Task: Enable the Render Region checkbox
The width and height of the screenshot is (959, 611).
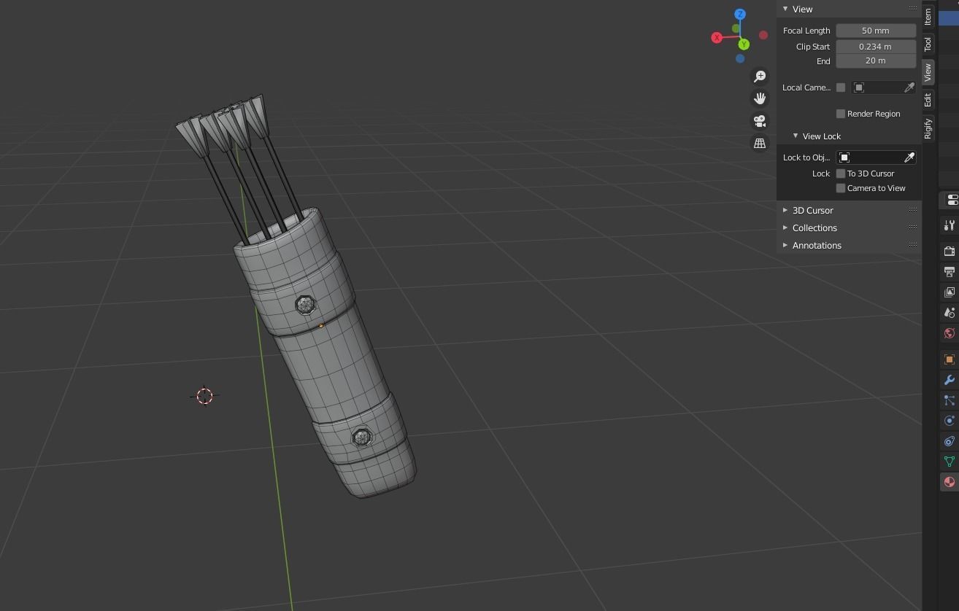Action: coord(841,114)
